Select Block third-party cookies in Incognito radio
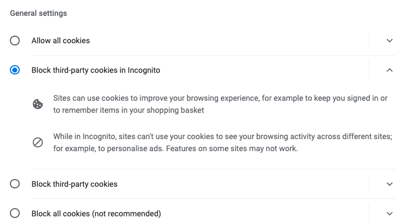This screenshot has width=405, height=224. pyautogui.click(x=15, y=70)
